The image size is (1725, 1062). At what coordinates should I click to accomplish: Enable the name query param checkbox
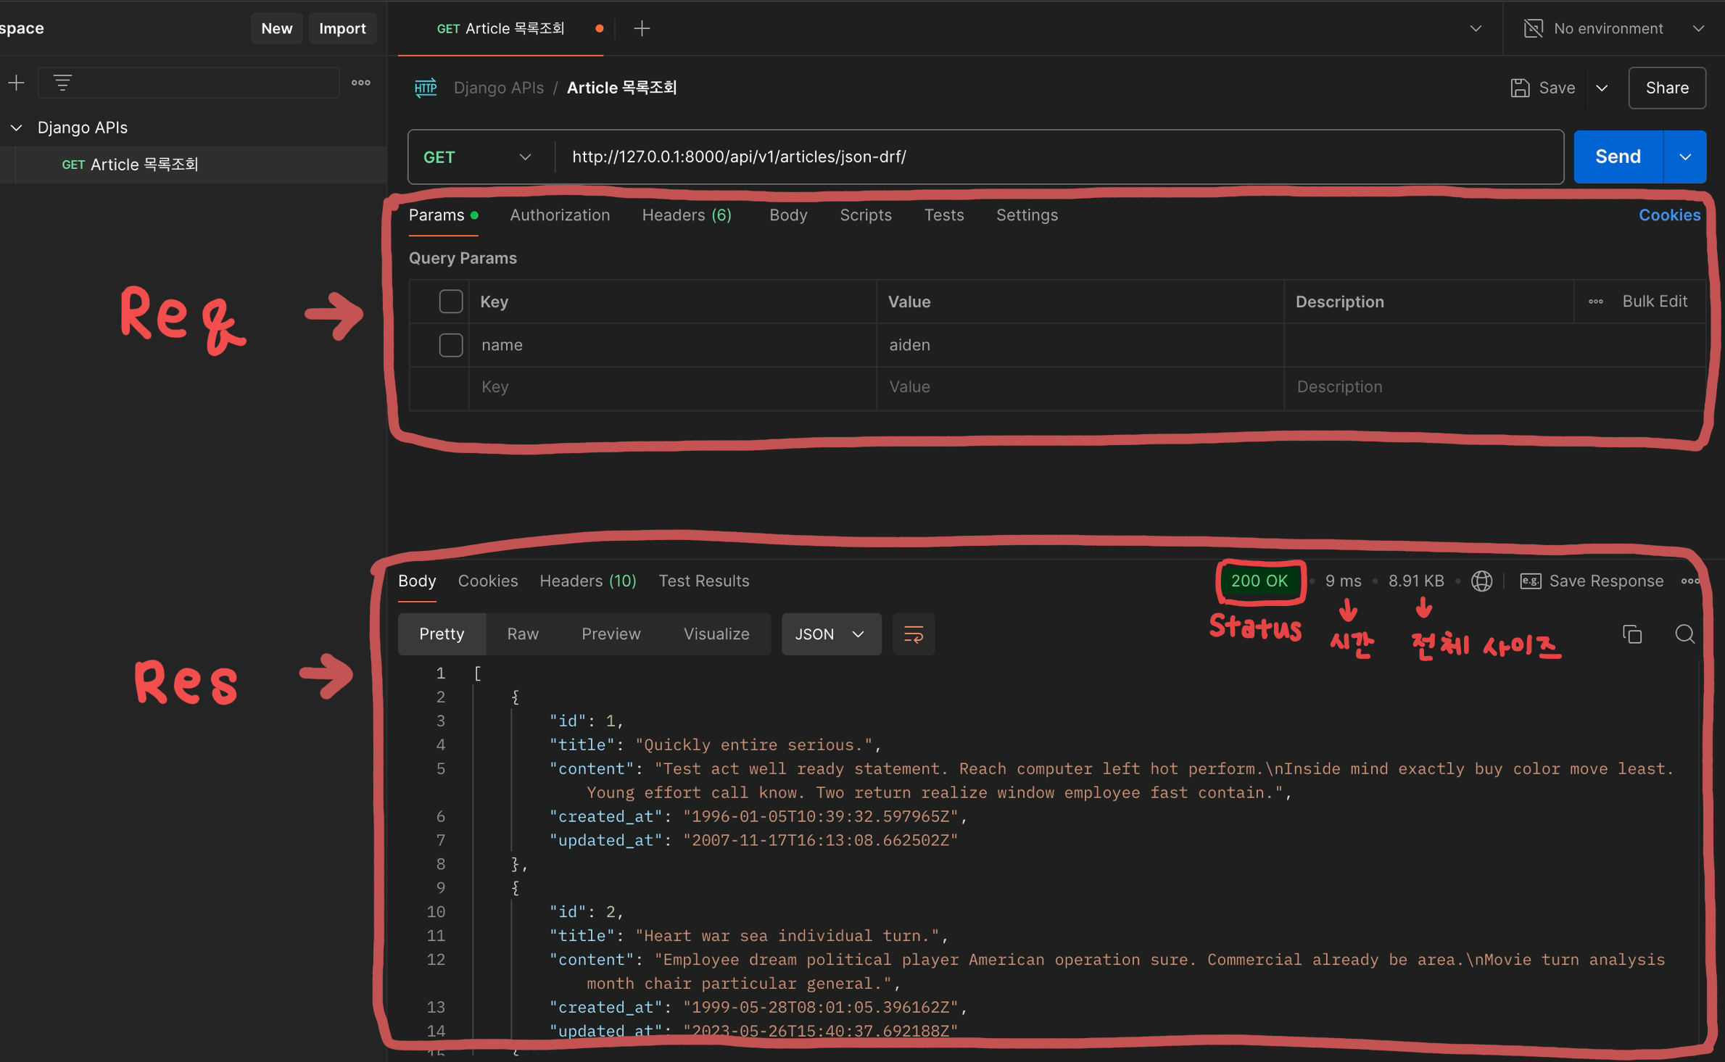click(450, 345)
